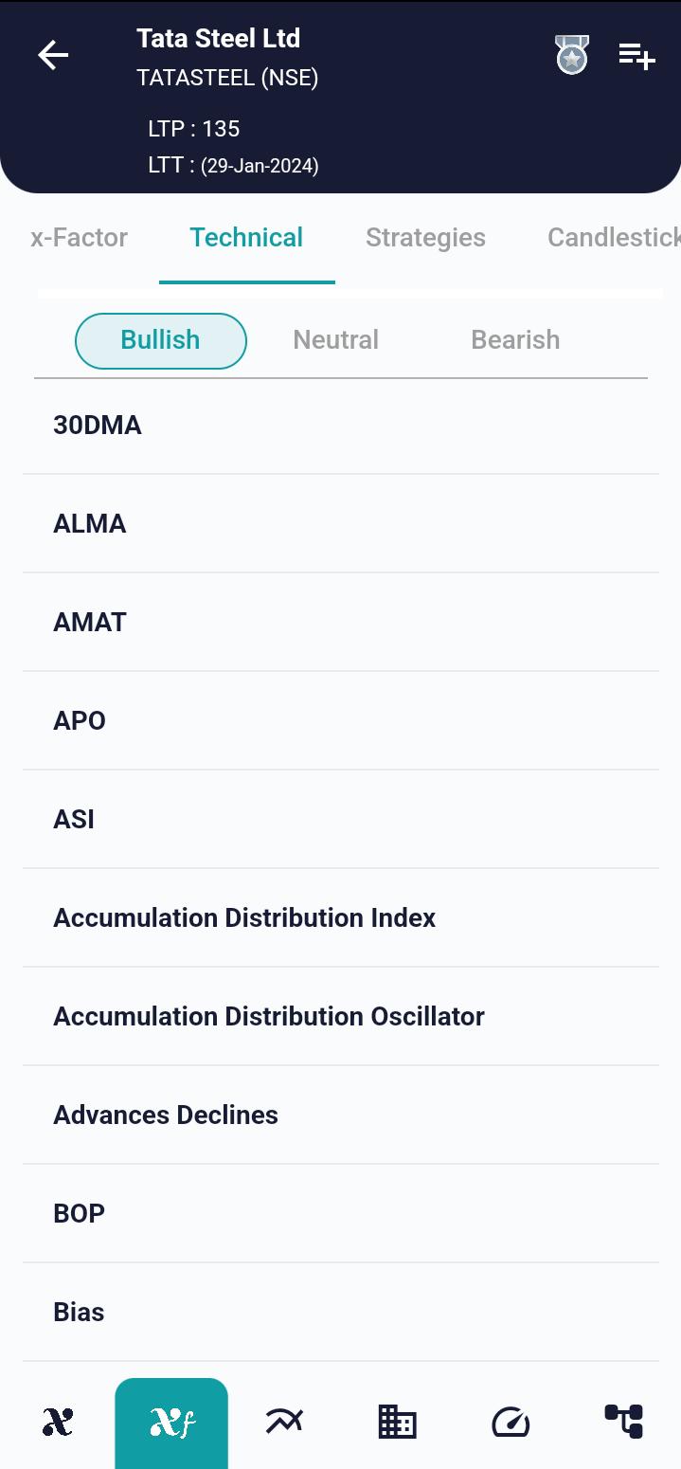
Task: Open the speedometer gauge icon at the bottom
Action: [511, 1422]
